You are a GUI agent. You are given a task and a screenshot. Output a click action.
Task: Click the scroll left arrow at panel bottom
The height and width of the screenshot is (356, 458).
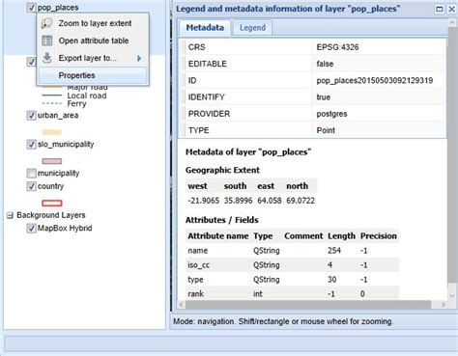click(x=182, y=304)
